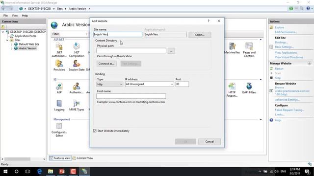Viewport: 314px width, 176px height.
Task: Open the binding Type dropdown
Action: point(109,84)
